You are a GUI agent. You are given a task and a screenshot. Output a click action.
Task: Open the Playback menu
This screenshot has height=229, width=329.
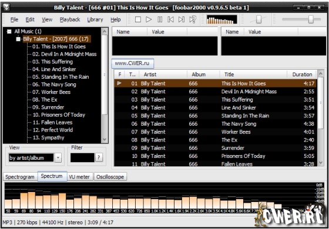pos(70,19)
